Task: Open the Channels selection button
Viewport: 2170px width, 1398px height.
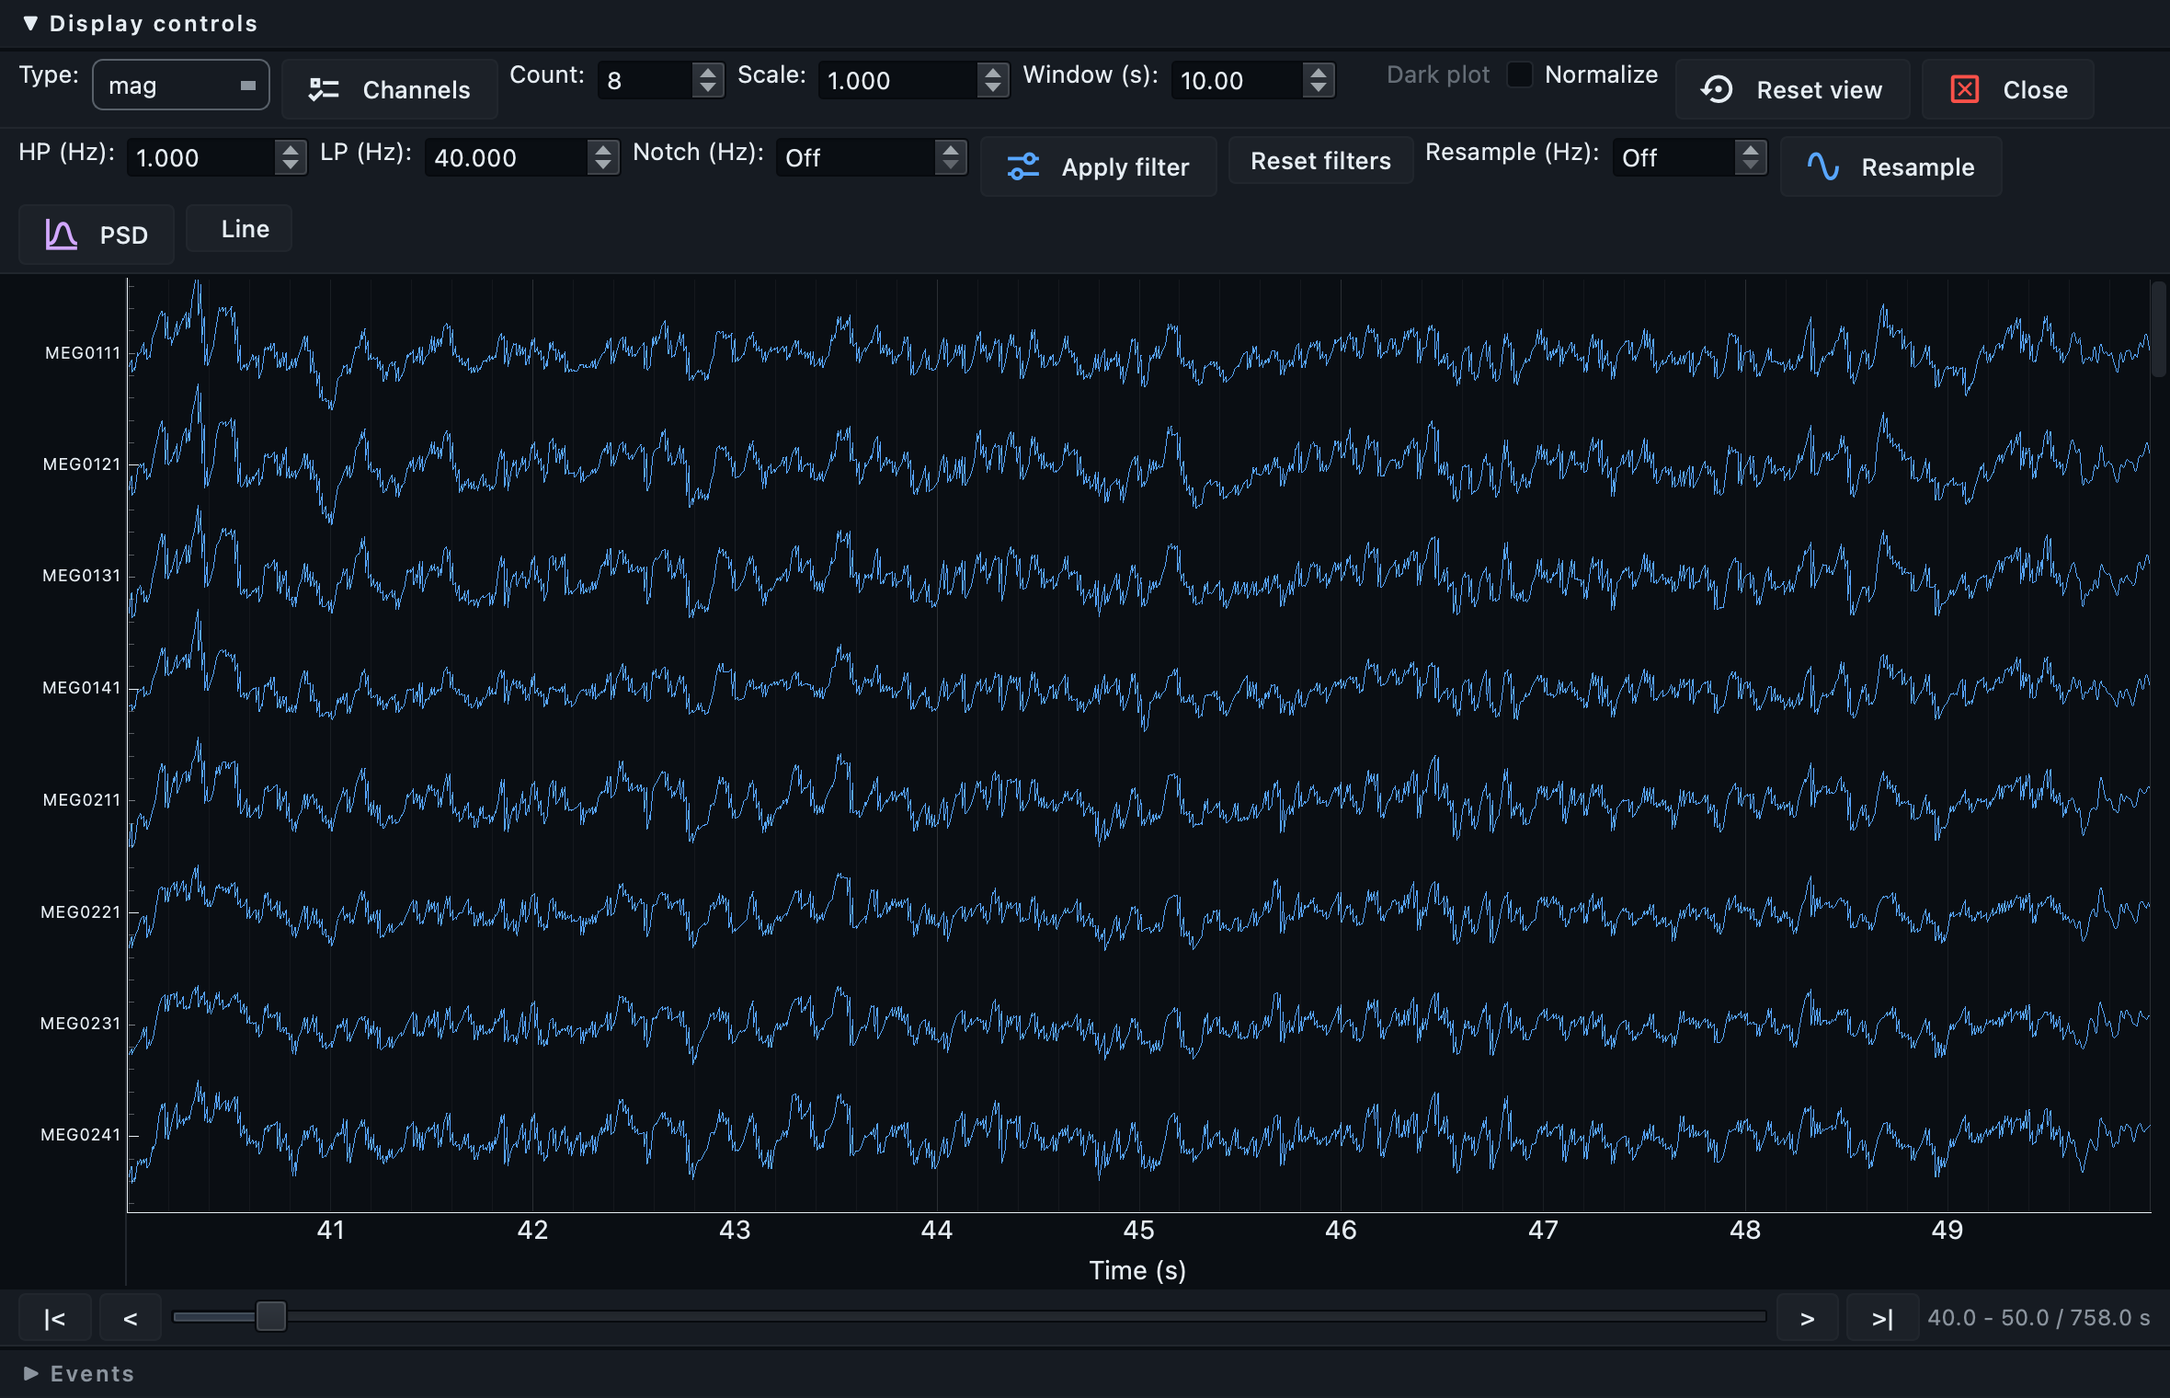Action: 389,89
